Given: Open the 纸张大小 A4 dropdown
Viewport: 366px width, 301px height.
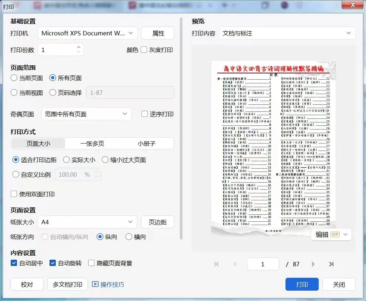Looking at the screenshot, I should click(87, 222).
